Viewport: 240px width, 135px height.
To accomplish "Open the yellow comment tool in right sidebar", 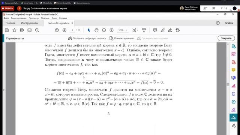I will 233,70.
